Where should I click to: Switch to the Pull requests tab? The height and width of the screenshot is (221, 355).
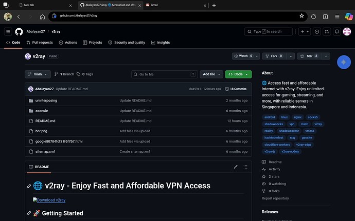point(40,43)
